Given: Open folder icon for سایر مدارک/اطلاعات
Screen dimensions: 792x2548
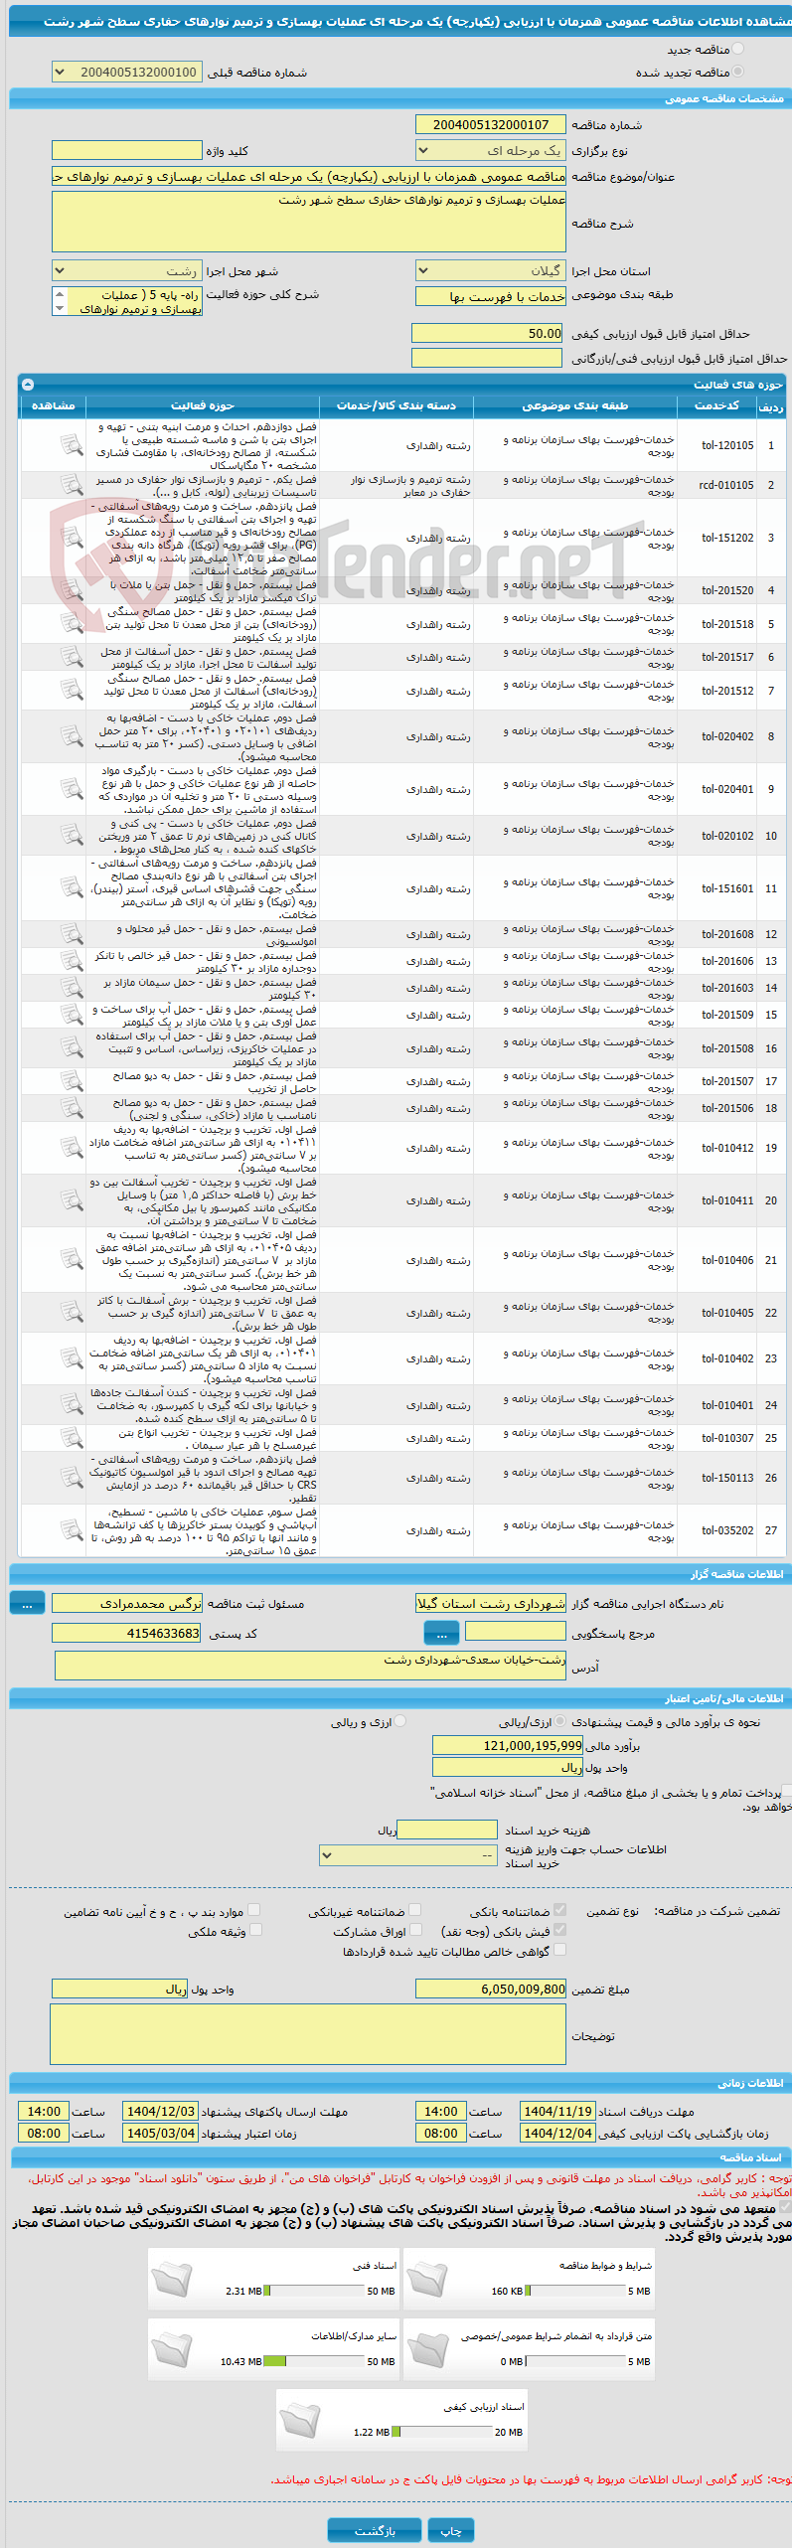Looking at the screenshot, I should coord(172,2348).
